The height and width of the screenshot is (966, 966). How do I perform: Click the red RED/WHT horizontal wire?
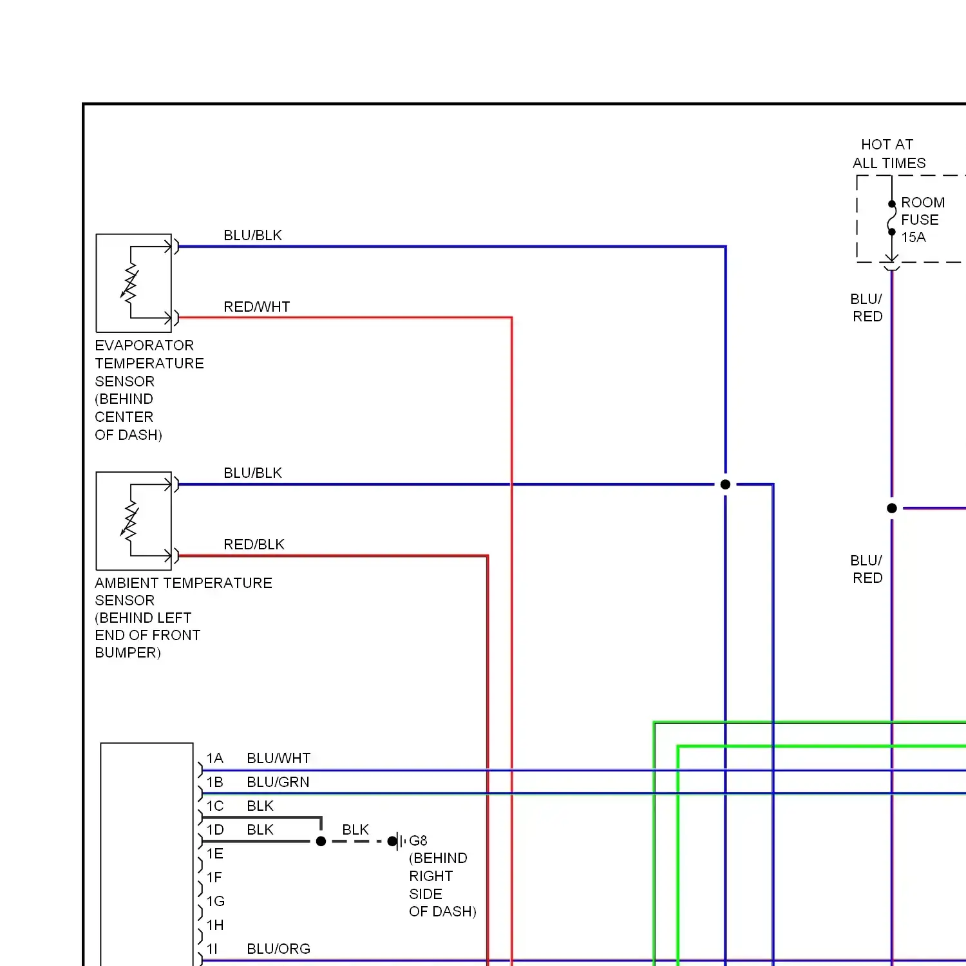[x=345, y=317]
